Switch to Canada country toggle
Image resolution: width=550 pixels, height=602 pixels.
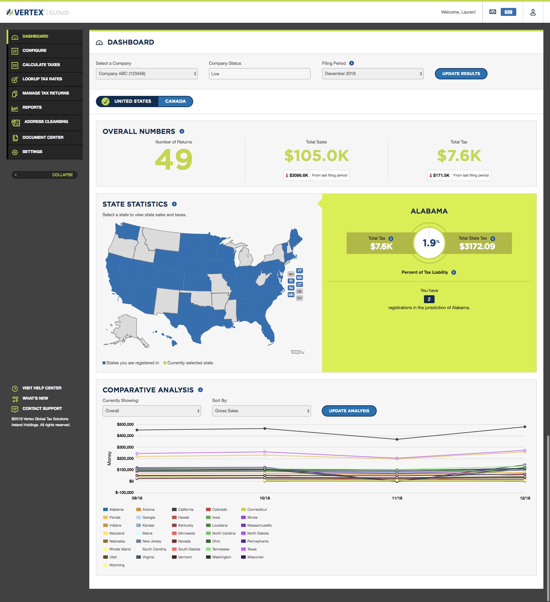[175, 101]
